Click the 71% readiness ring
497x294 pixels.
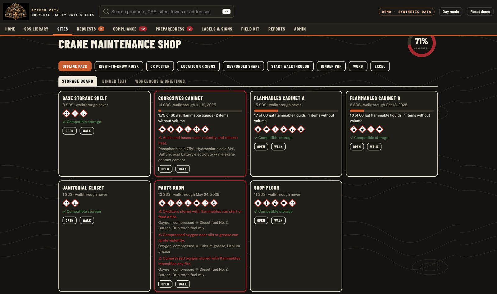coord(422,43)
